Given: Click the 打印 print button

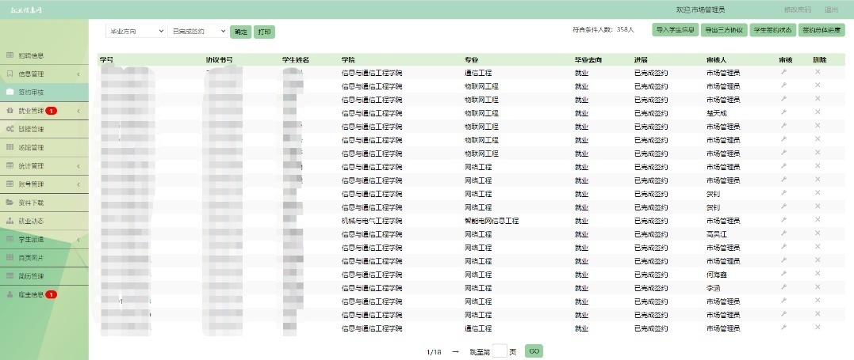Looking at the screenshot, I should tap(264, 32).
